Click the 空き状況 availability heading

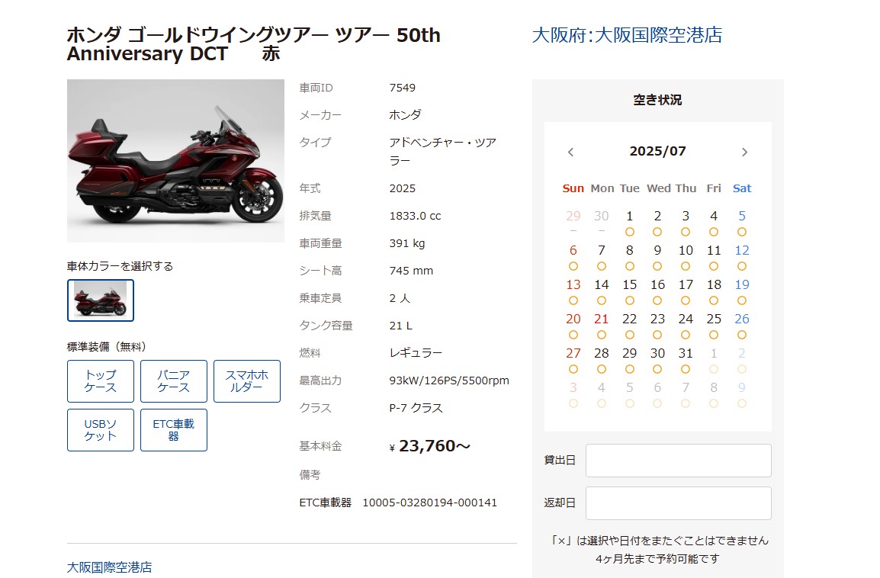coord(658,100)
